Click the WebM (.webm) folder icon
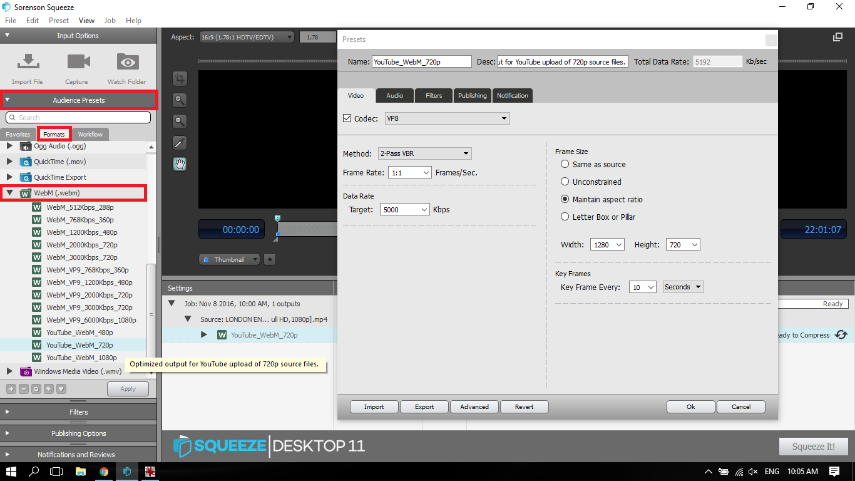The height and width of the screenshot is (481, 855). pos(26,193)
